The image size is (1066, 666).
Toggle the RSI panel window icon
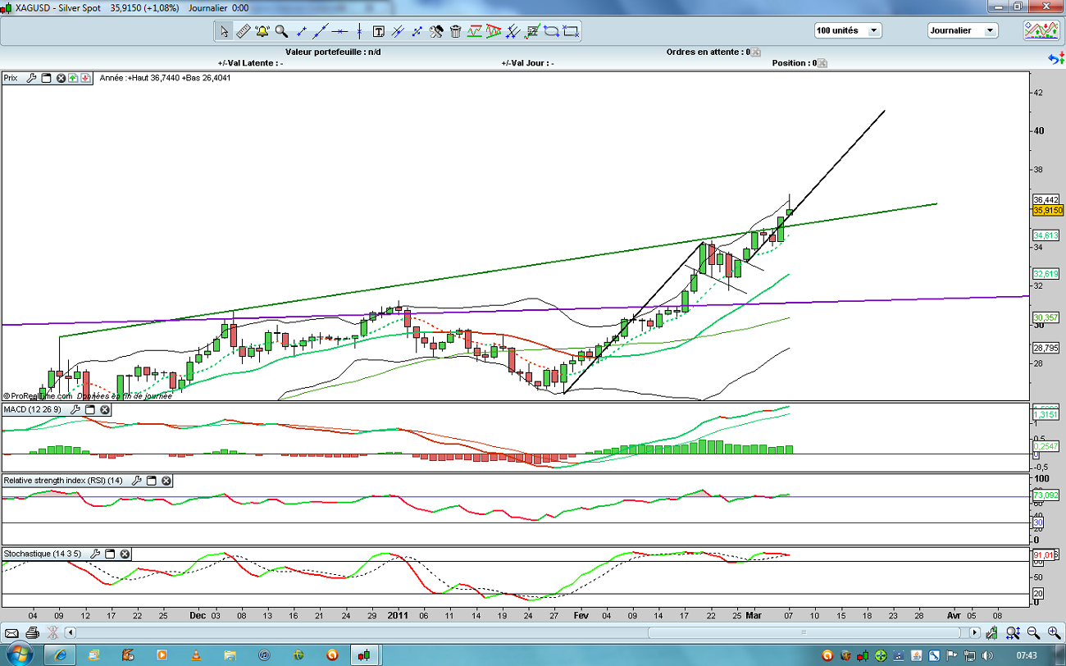151,481
